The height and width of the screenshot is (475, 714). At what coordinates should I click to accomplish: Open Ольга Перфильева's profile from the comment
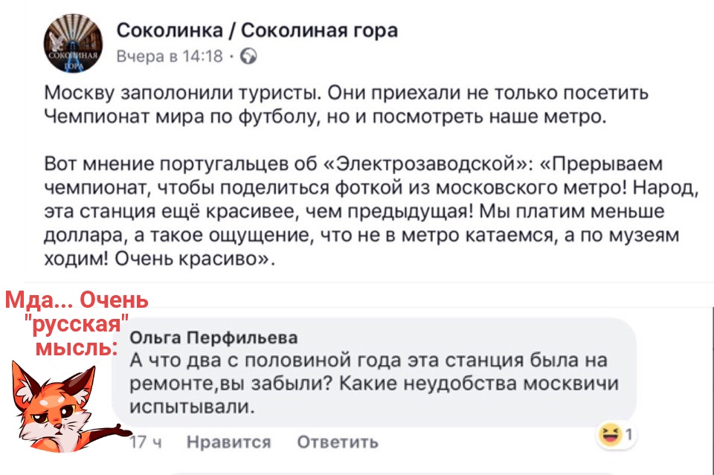(x=213, y=338)
